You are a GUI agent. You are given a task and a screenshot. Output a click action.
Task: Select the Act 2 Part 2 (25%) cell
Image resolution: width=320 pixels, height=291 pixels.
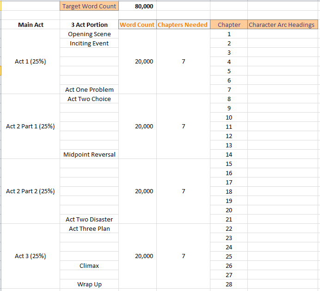pyautogui.click(x=31, y=191)
